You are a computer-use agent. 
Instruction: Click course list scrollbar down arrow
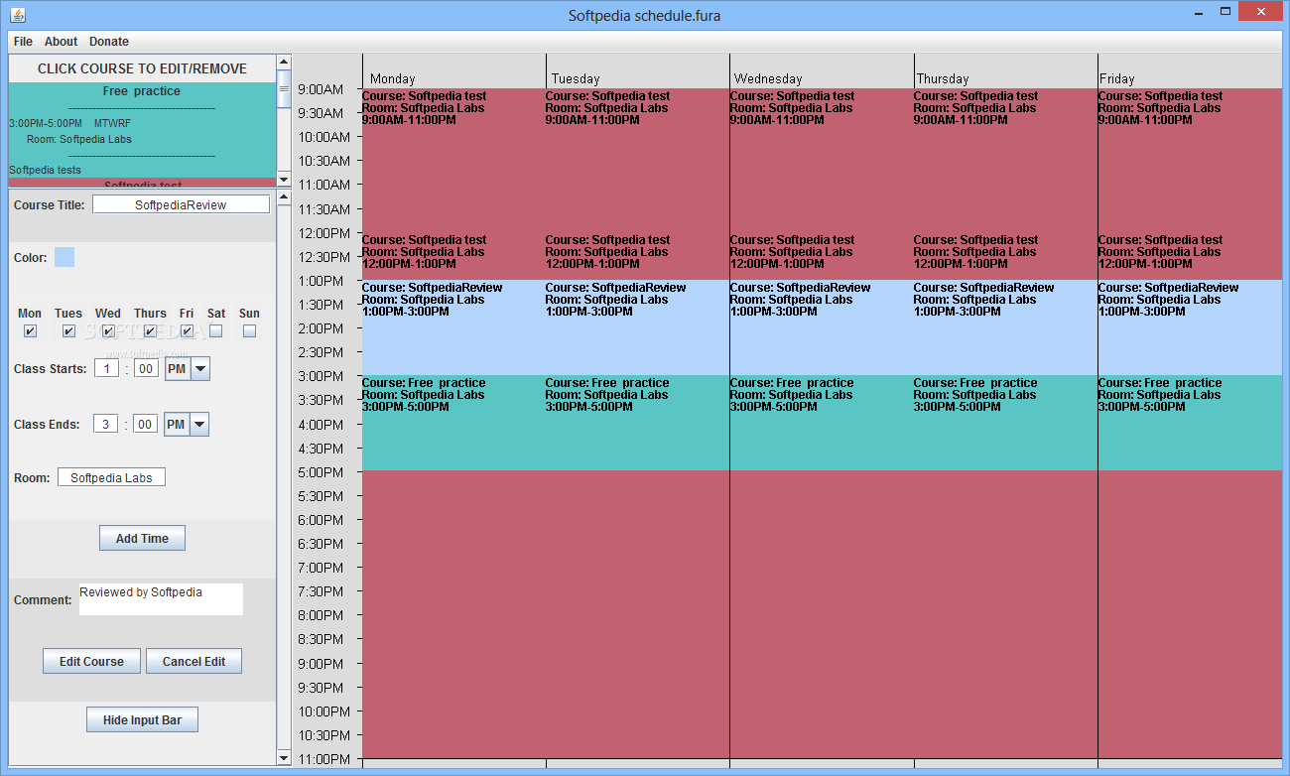point(284,180)
